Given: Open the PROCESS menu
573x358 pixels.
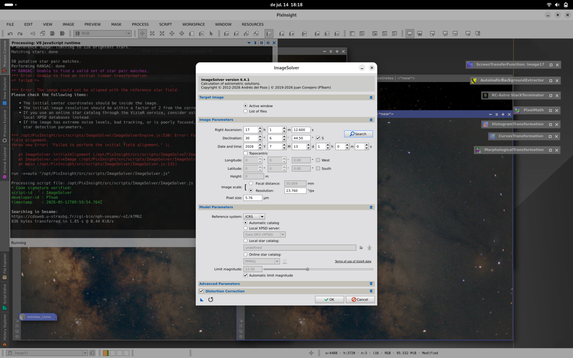Looking at the screenshot, I should click(x=140, y=24).
